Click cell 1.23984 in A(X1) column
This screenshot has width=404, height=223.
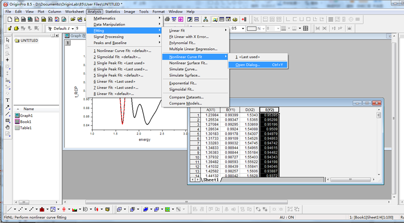(x=210, y=115)
